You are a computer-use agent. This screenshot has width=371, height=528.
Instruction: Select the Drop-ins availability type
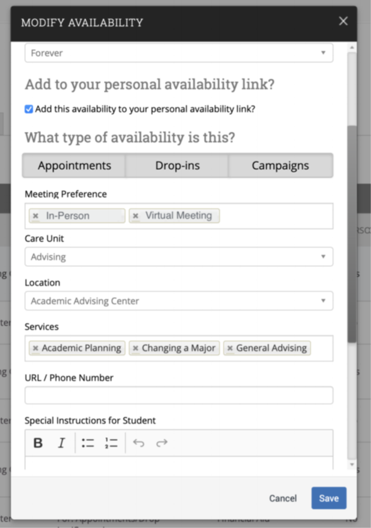177,165
